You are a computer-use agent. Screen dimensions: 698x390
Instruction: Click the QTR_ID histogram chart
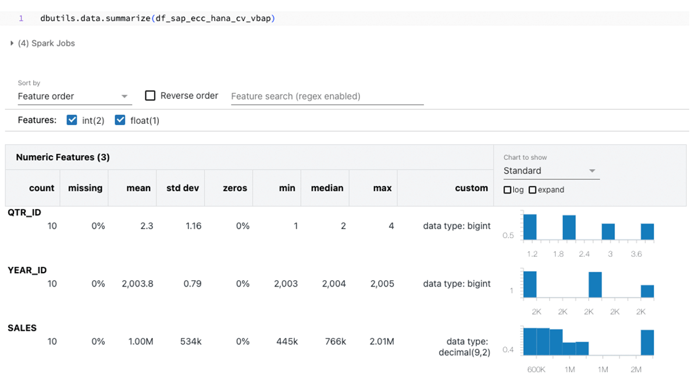click(x=588, y=227)
